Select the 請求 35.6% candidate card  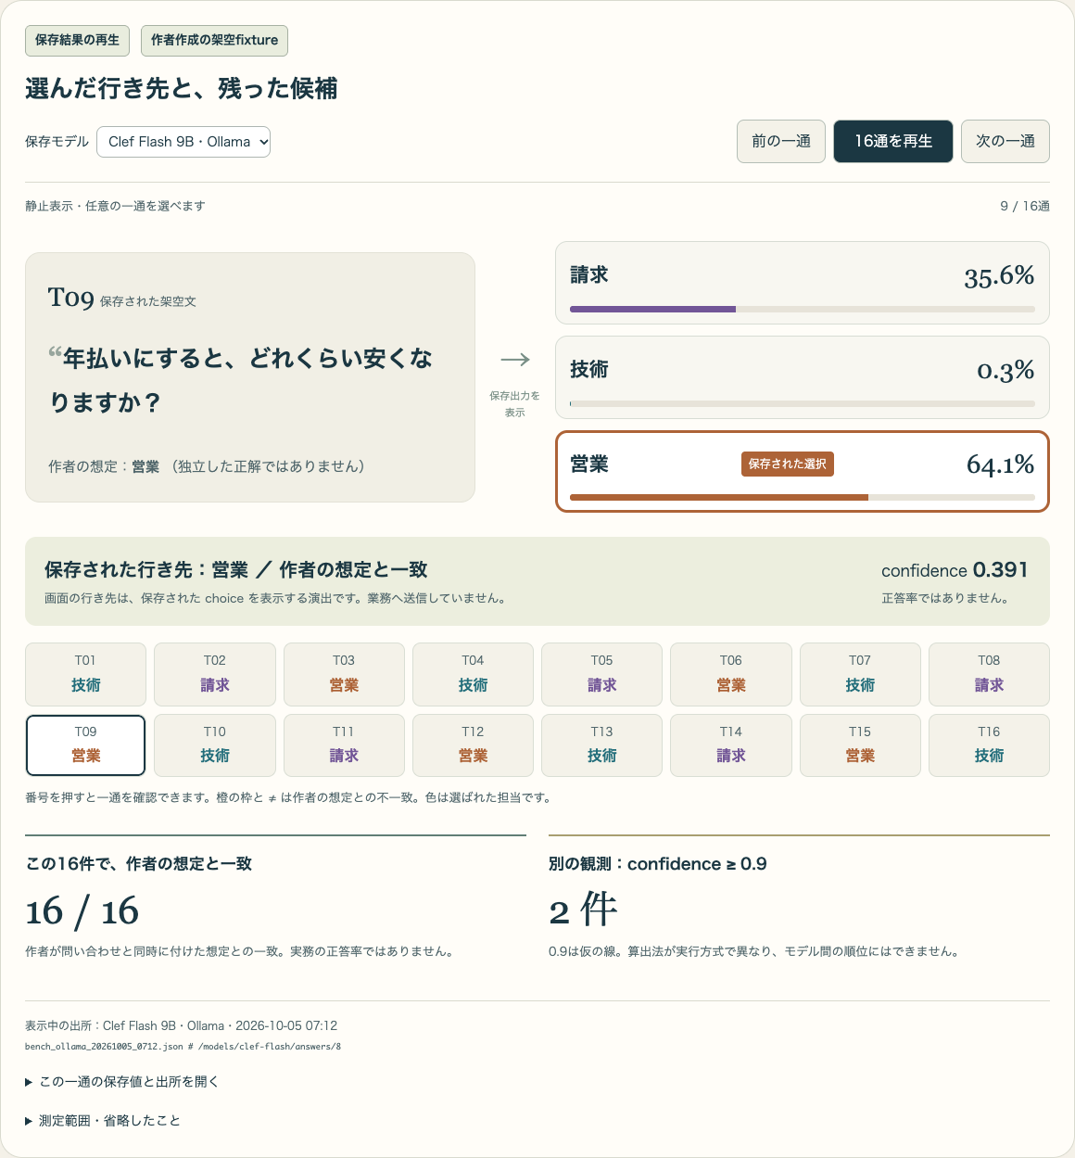coord(803,283)
